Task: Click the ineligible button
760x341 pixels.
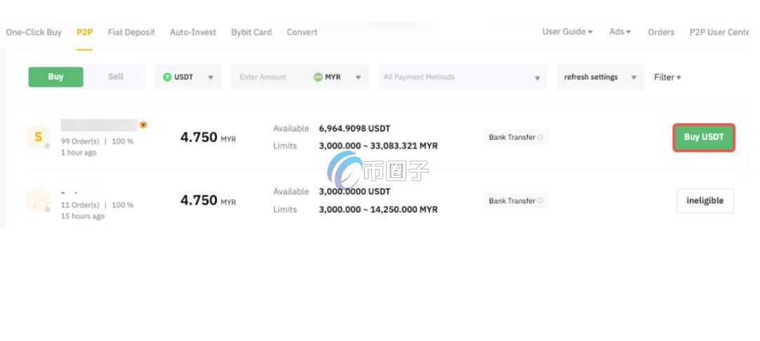Action: pos(705,201)
